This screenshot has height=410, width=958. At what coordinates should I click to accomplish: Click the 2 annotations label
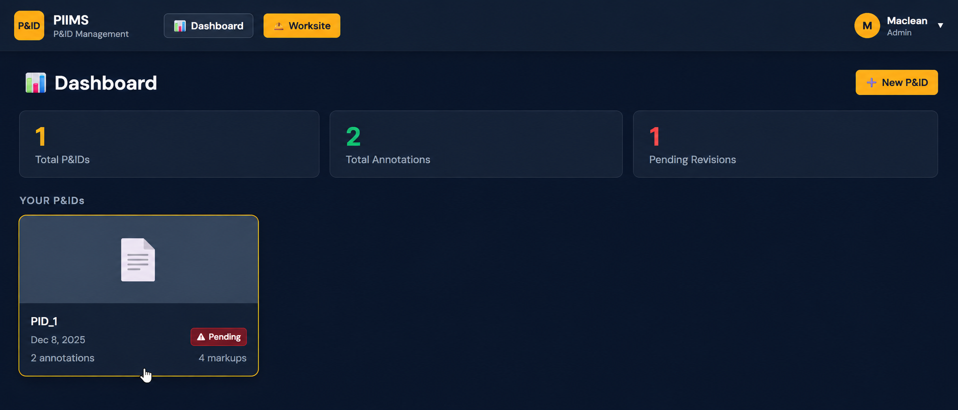(x=62, y=358)
